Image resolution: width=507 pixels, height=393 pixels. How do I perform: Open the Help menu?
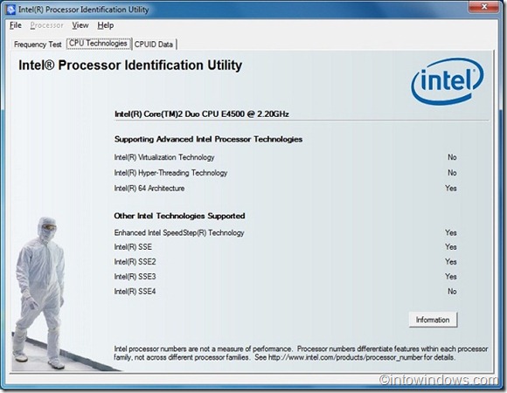[x=106, y=25]
